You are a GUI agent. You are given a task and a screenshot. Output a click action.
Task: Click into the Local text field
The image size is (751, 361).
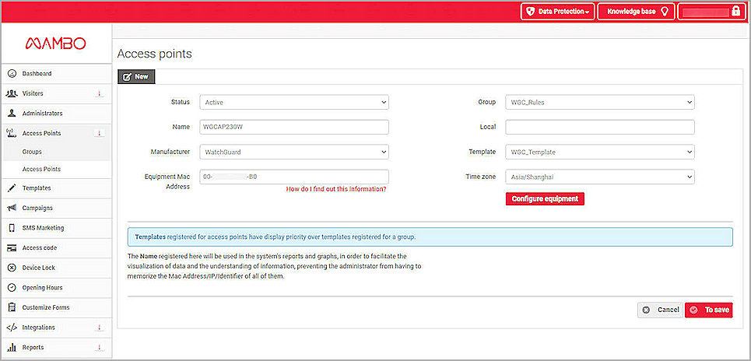599,127
